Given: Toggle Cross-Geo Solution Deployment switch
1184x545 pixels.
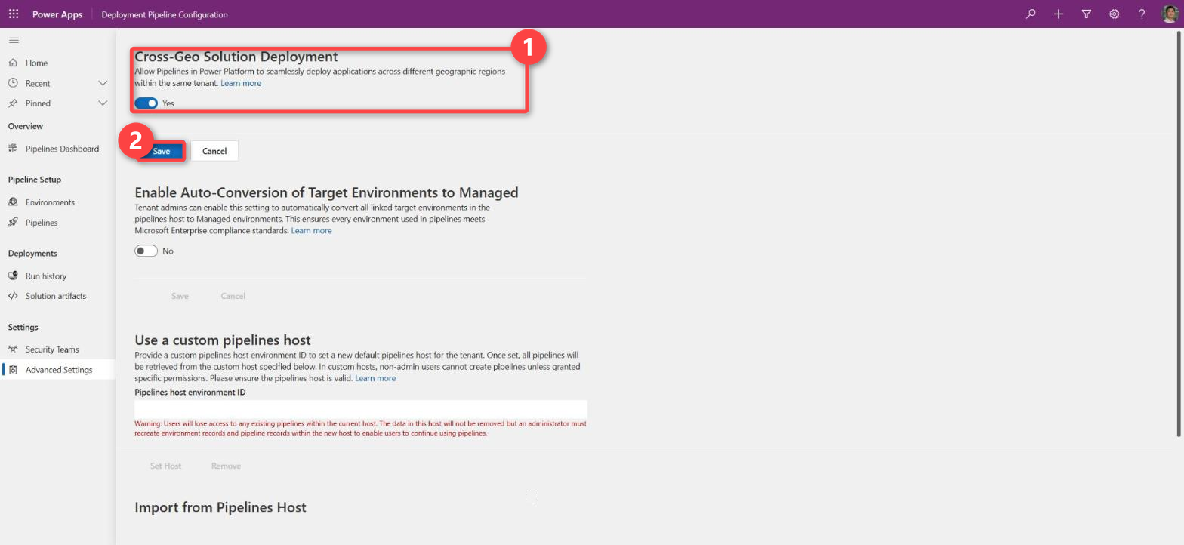Looking at the screenshot, I should tap(146, 103).
